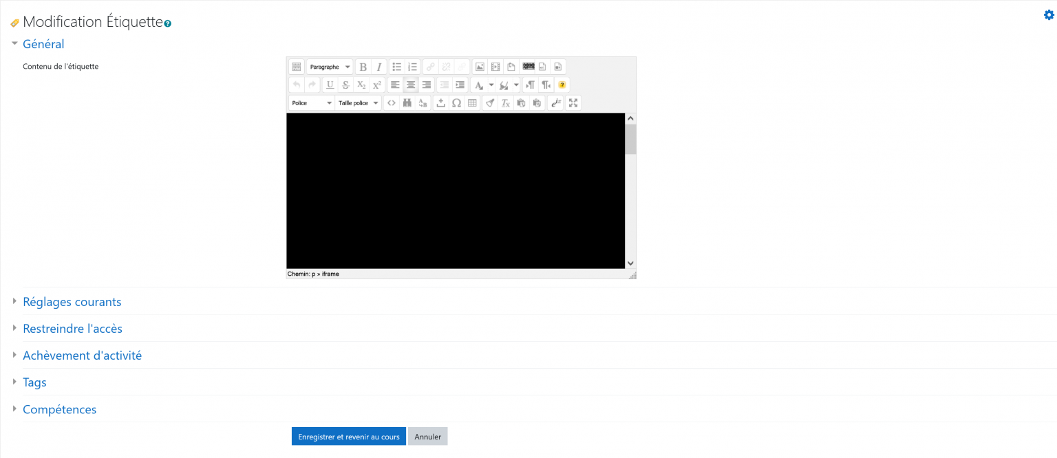Screen dimensions: 1057x458
Task: Apply the background highlight color button
Action: click(504, 85)
